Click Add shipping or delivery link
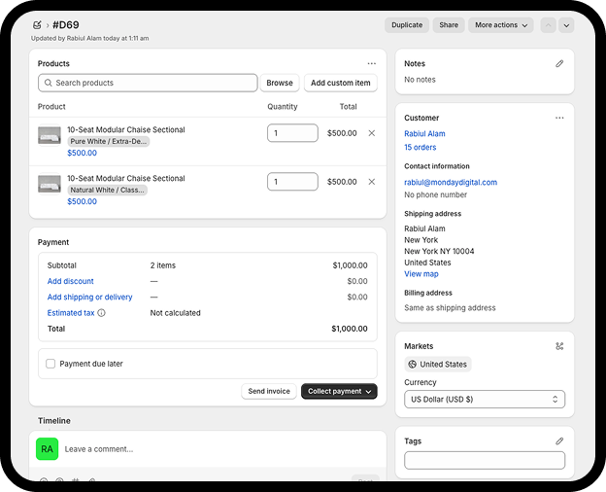Screen dimensions: 606x492 pyautogui.click(x=89, y=298)
